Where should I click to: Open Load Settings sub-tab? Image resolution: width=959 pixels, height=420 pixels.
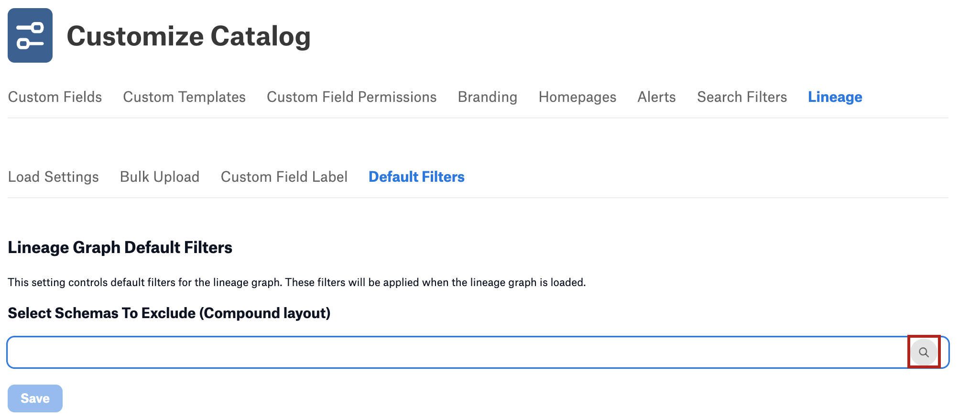(54, 177)
